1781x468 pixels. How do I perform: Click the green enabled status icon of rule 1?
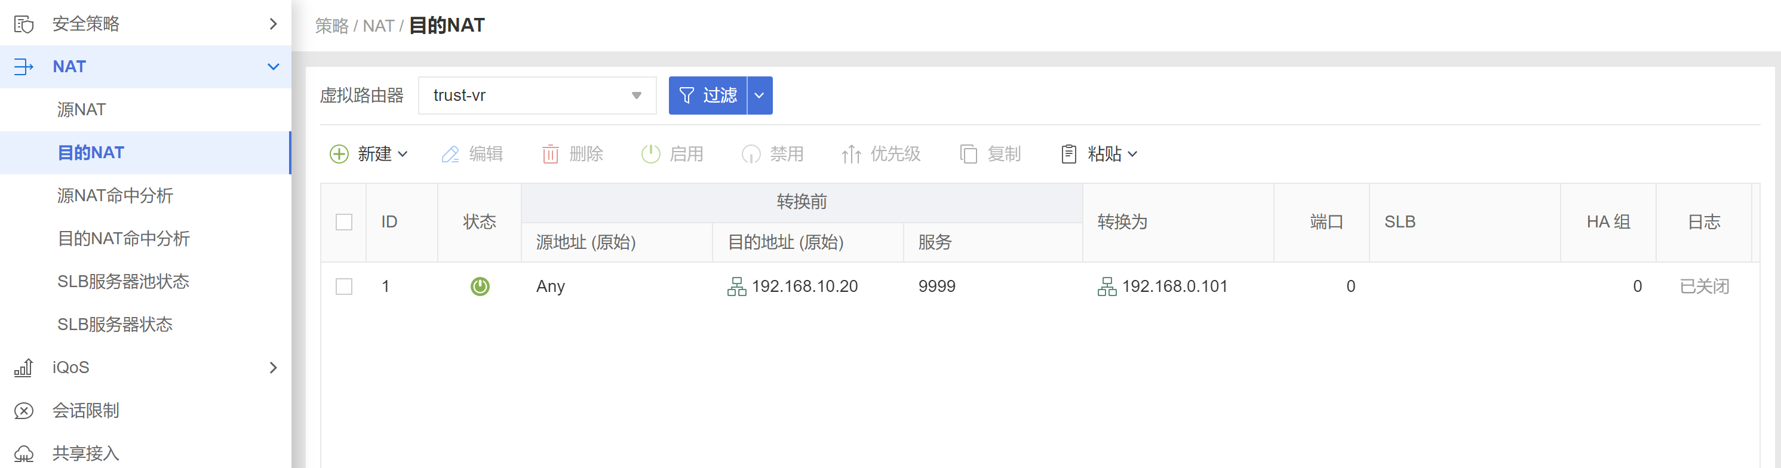coord(480,286)
